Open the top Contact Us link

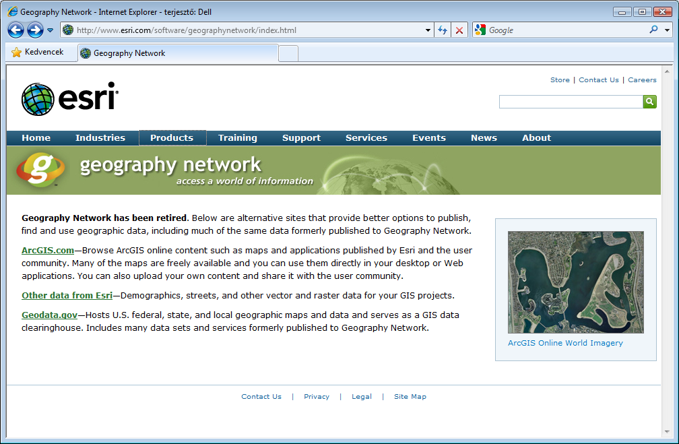point(599,80)
